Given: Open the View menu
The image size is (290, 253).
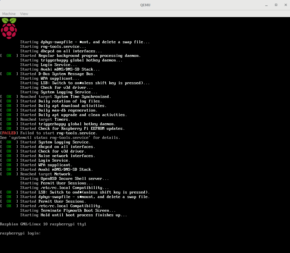Looking at the screenshot, I should 24,14.
